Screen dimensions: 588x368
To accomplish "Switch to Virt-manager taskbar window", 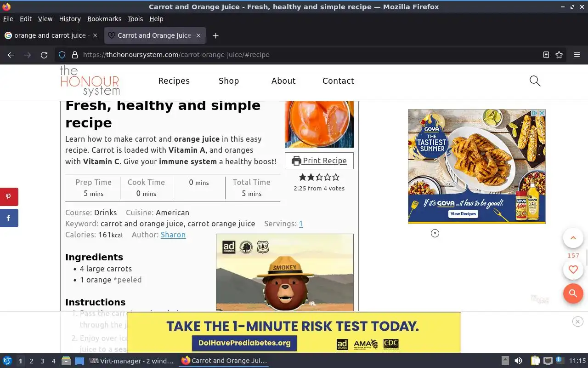I will (x=132, y=361).
